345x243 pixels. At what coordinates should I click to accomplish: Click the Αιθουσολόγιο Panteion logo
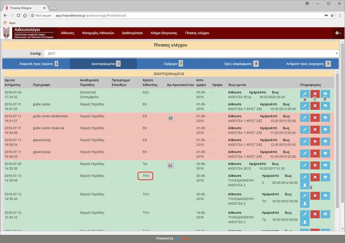(x=29, y=33)
